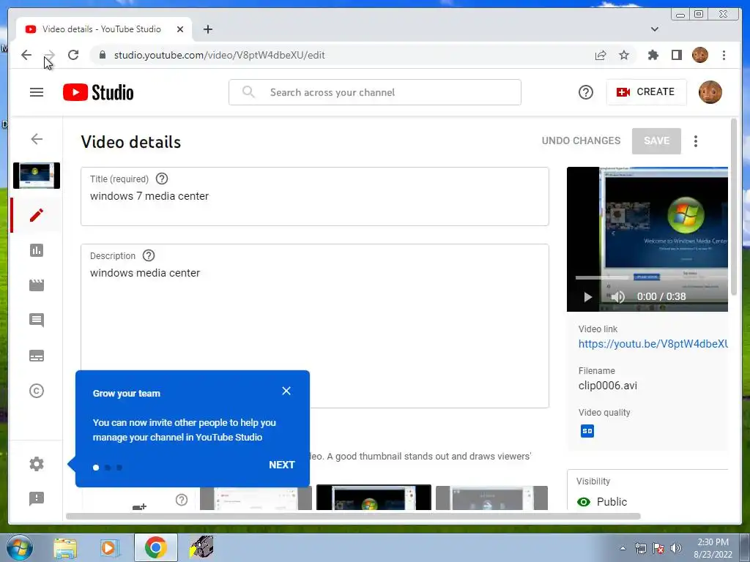Open video Analytics from sidebar
This screenshot has height=562, width=750.
pyautogui.click(x=37, y=250)
